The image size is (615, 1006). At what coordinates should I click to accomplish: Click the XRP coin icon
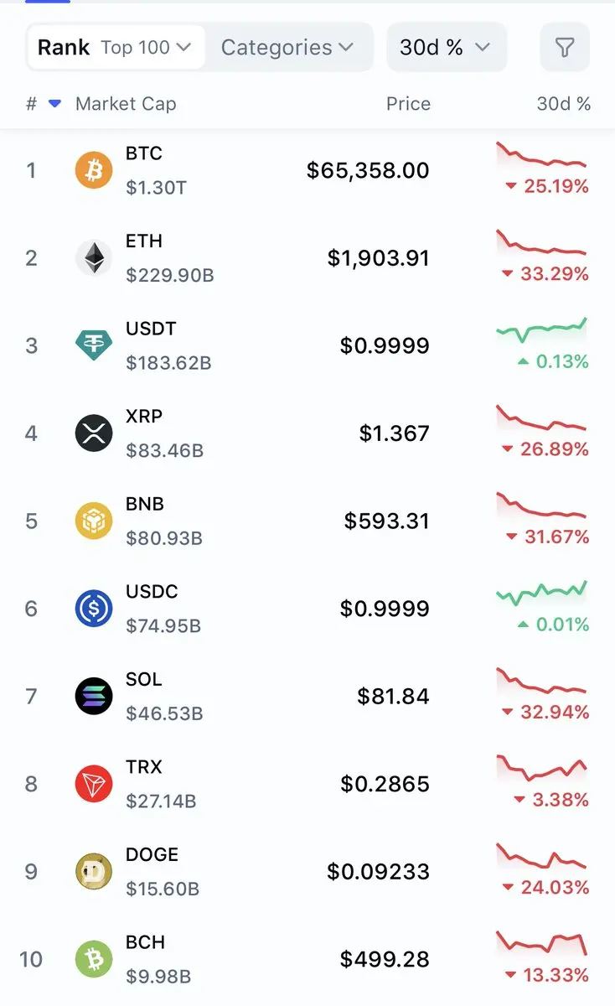(94, 433)
